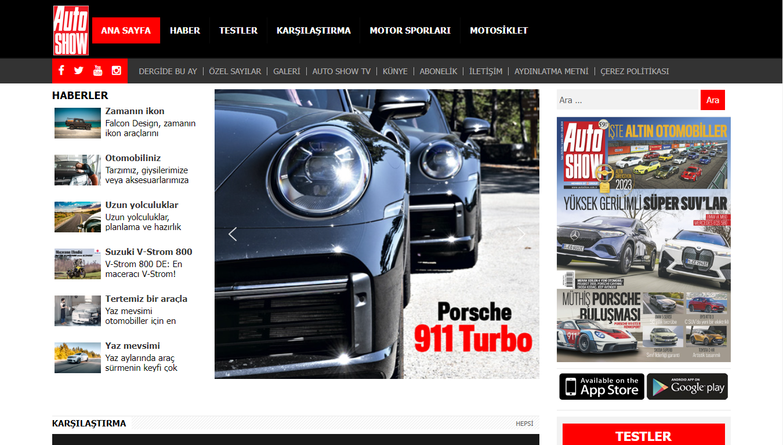
Task: Open the Suzuki V-Strom 800 news item
Action: (x=148, y=251)
